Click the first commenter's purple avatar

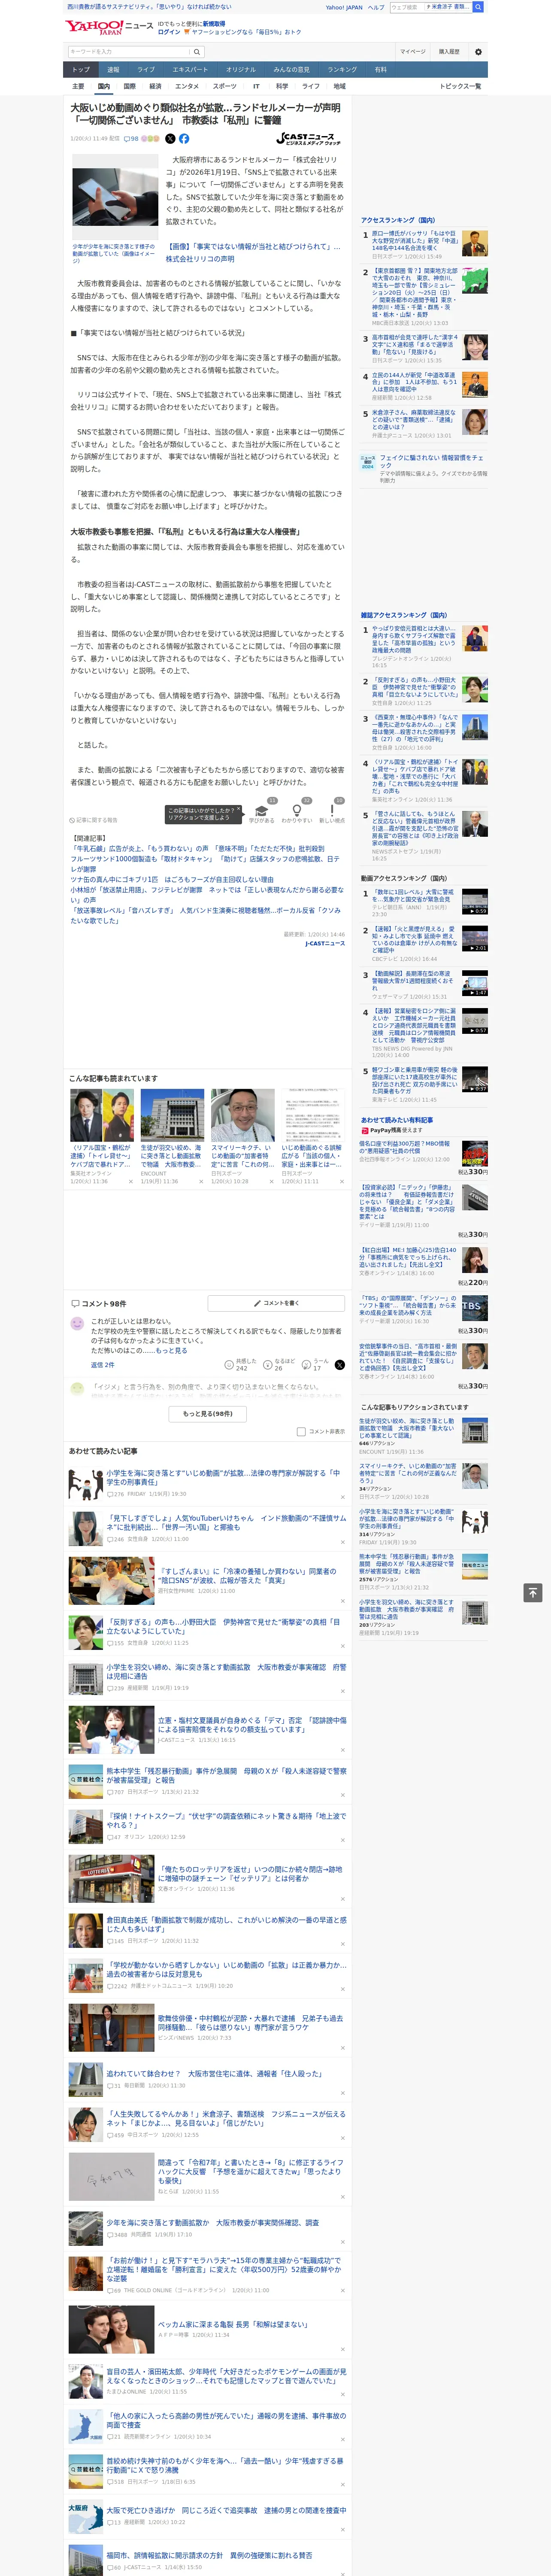point(77,1323)
